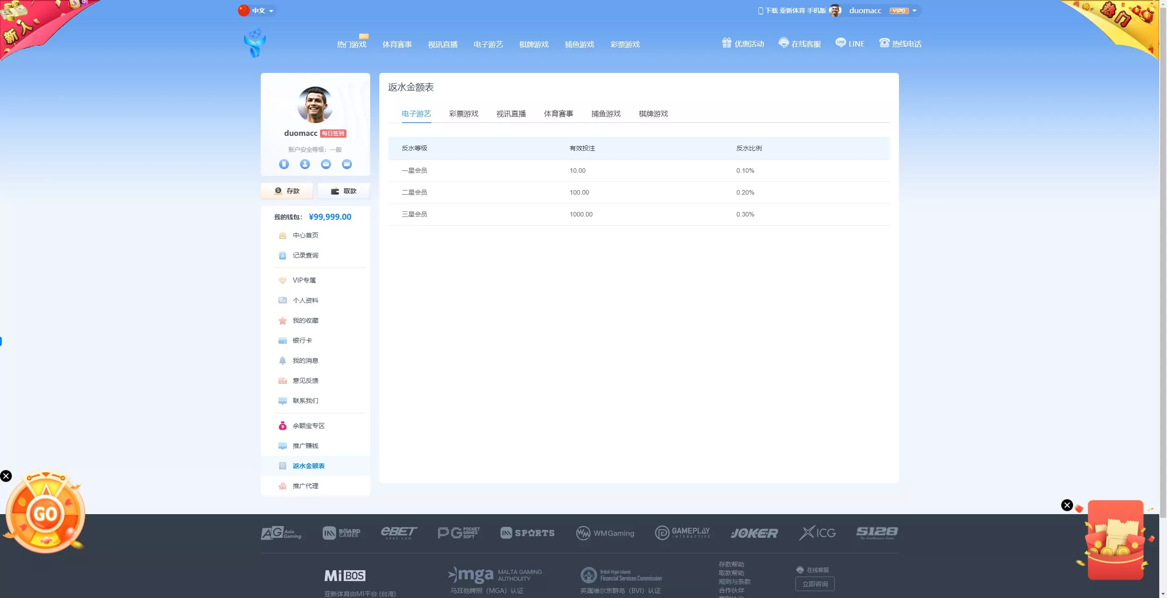This screenshot has width=1167, height=598.
Task: Toggle the bank card security verification icon
Action: coord(347,164)
